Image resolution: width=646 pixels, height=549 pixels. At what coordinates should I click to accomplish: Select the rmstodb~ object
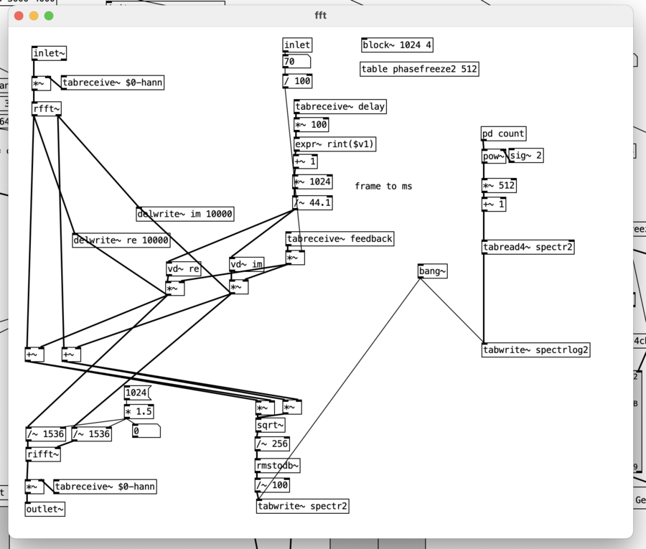(x=278, y=466)
